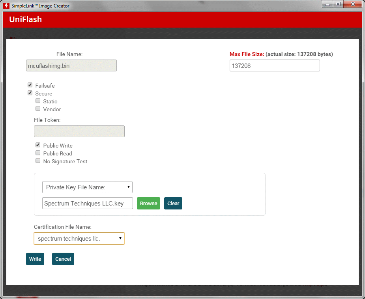This screenshot has width=365, height=299.
Task: Close the SimpleLink Image Creator window
Action: [353, 4]
